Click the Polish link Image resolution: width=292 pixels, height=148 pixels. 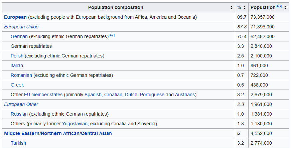pyautogui.click(x=17, y=56)
